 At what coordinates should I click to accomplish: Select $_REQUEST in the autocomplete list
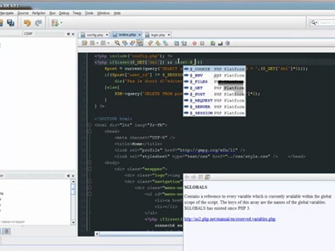click(214, 100)
